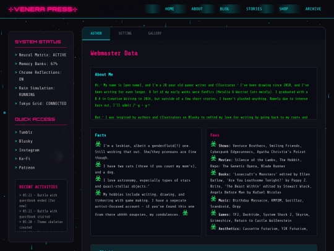
Task: Click the 'Books:' label in Favs
Action: click(x=225, y=174)
